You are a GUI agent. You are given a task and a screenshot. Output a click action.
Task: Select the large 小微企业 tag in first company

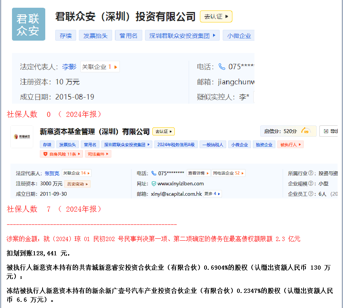239,36
